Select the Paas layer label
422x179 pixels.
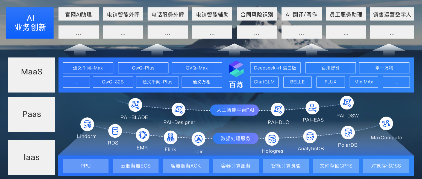[32, 114]
